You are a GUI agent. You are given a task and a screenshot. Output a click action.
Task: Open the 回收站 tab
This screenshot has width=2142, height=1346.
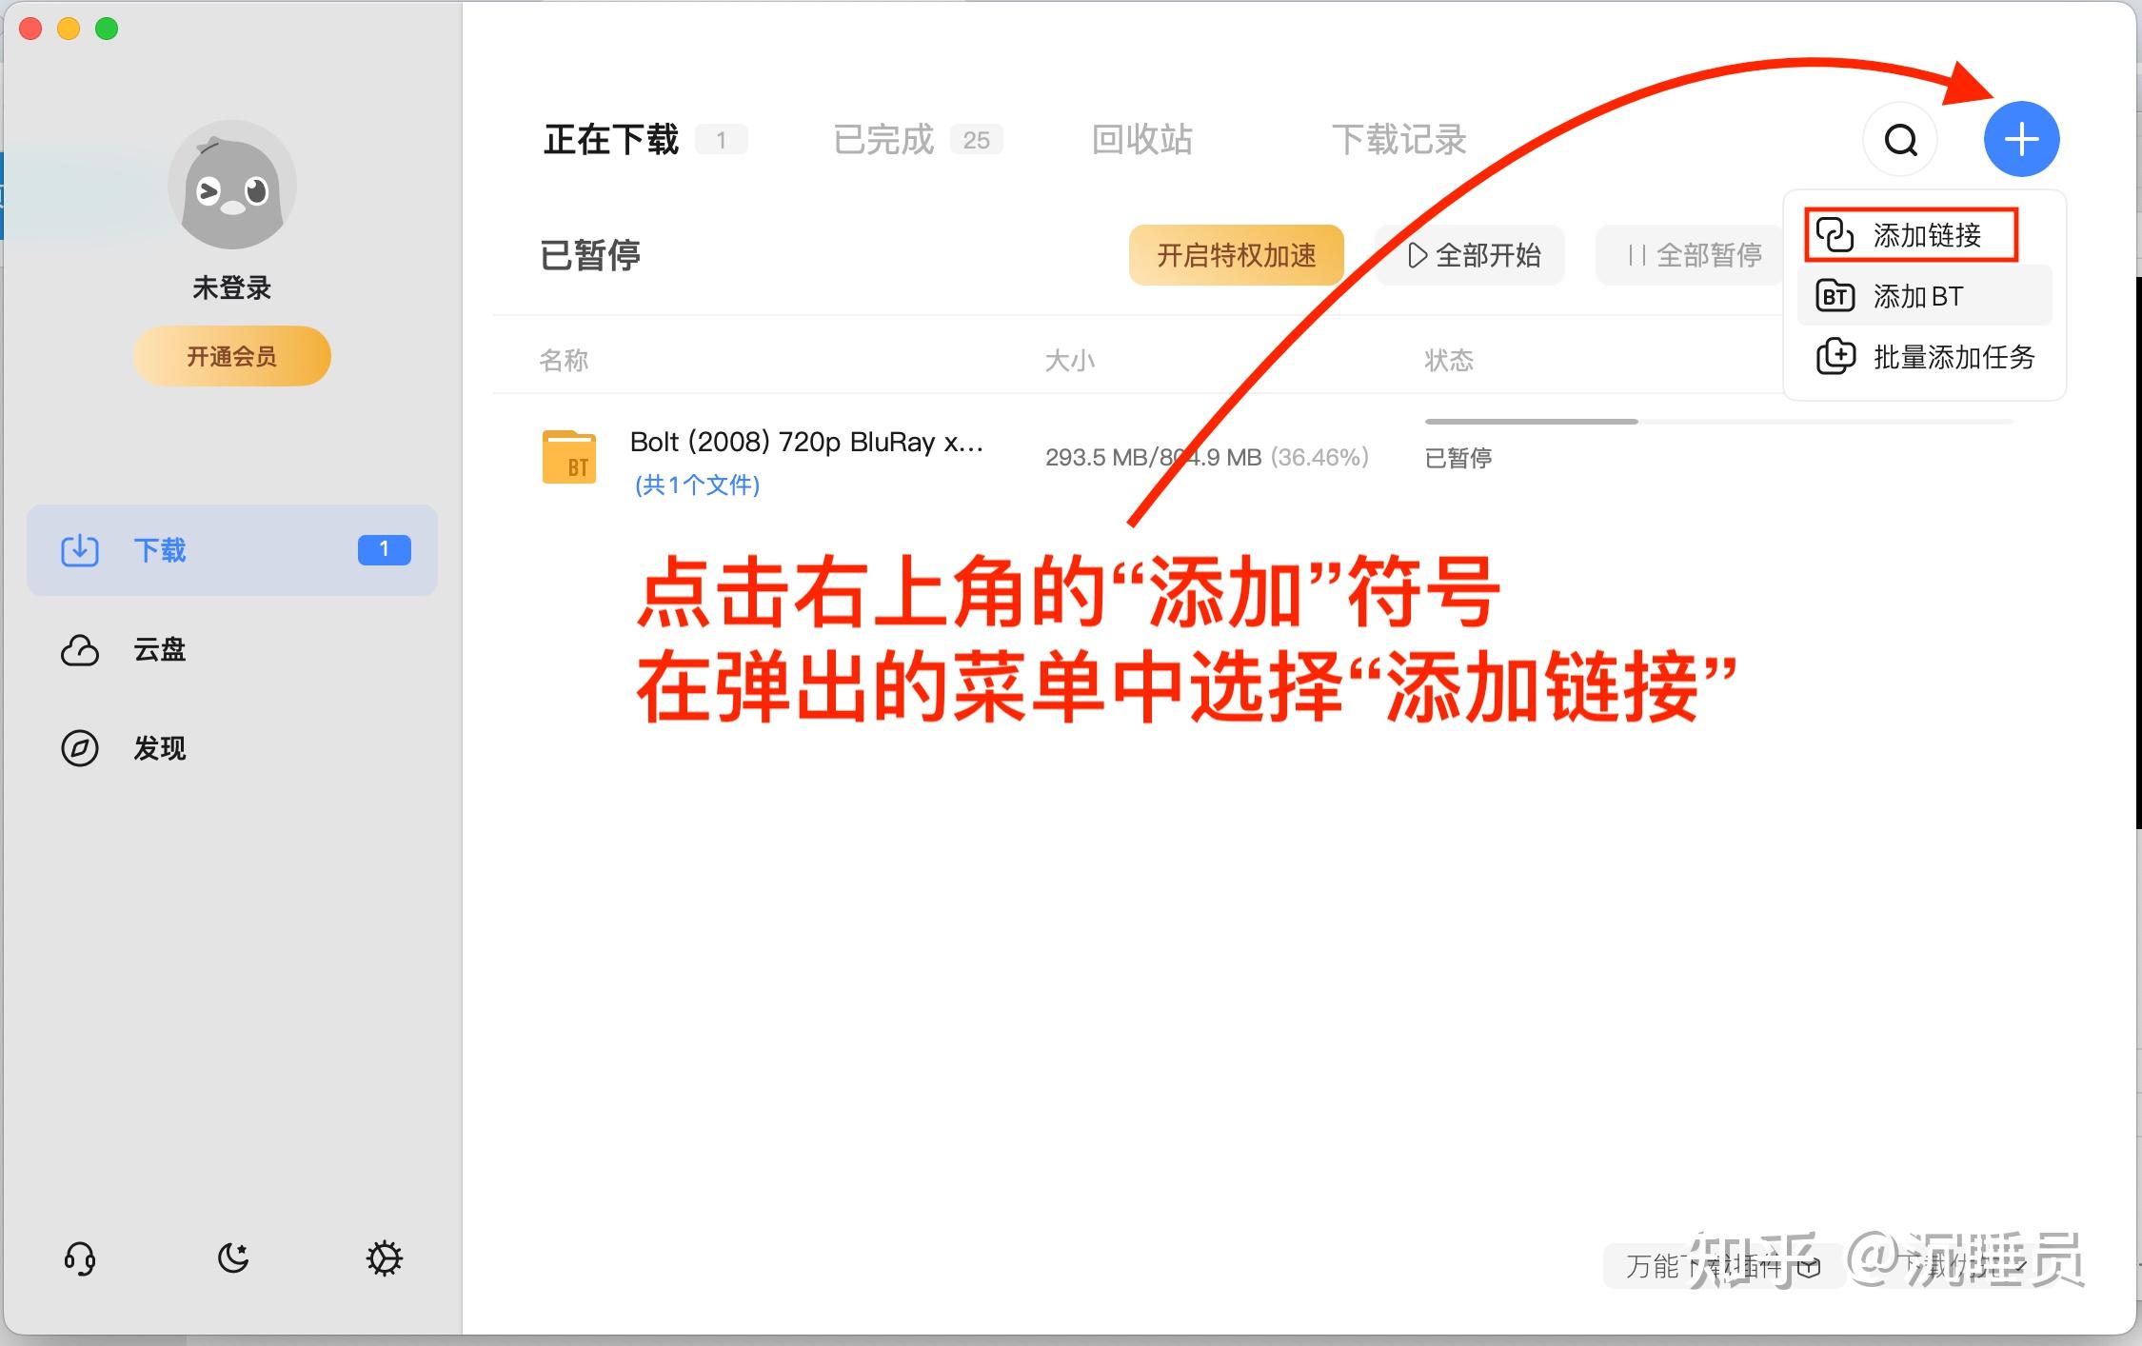pos(1141,140)
